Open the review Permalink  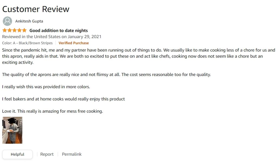(x=72, y=154)
